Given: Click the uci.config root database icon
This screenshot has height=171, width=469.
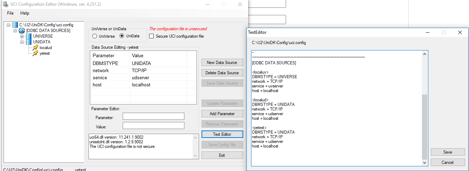Looking at the screenshot, I should [x=15, y=25].
